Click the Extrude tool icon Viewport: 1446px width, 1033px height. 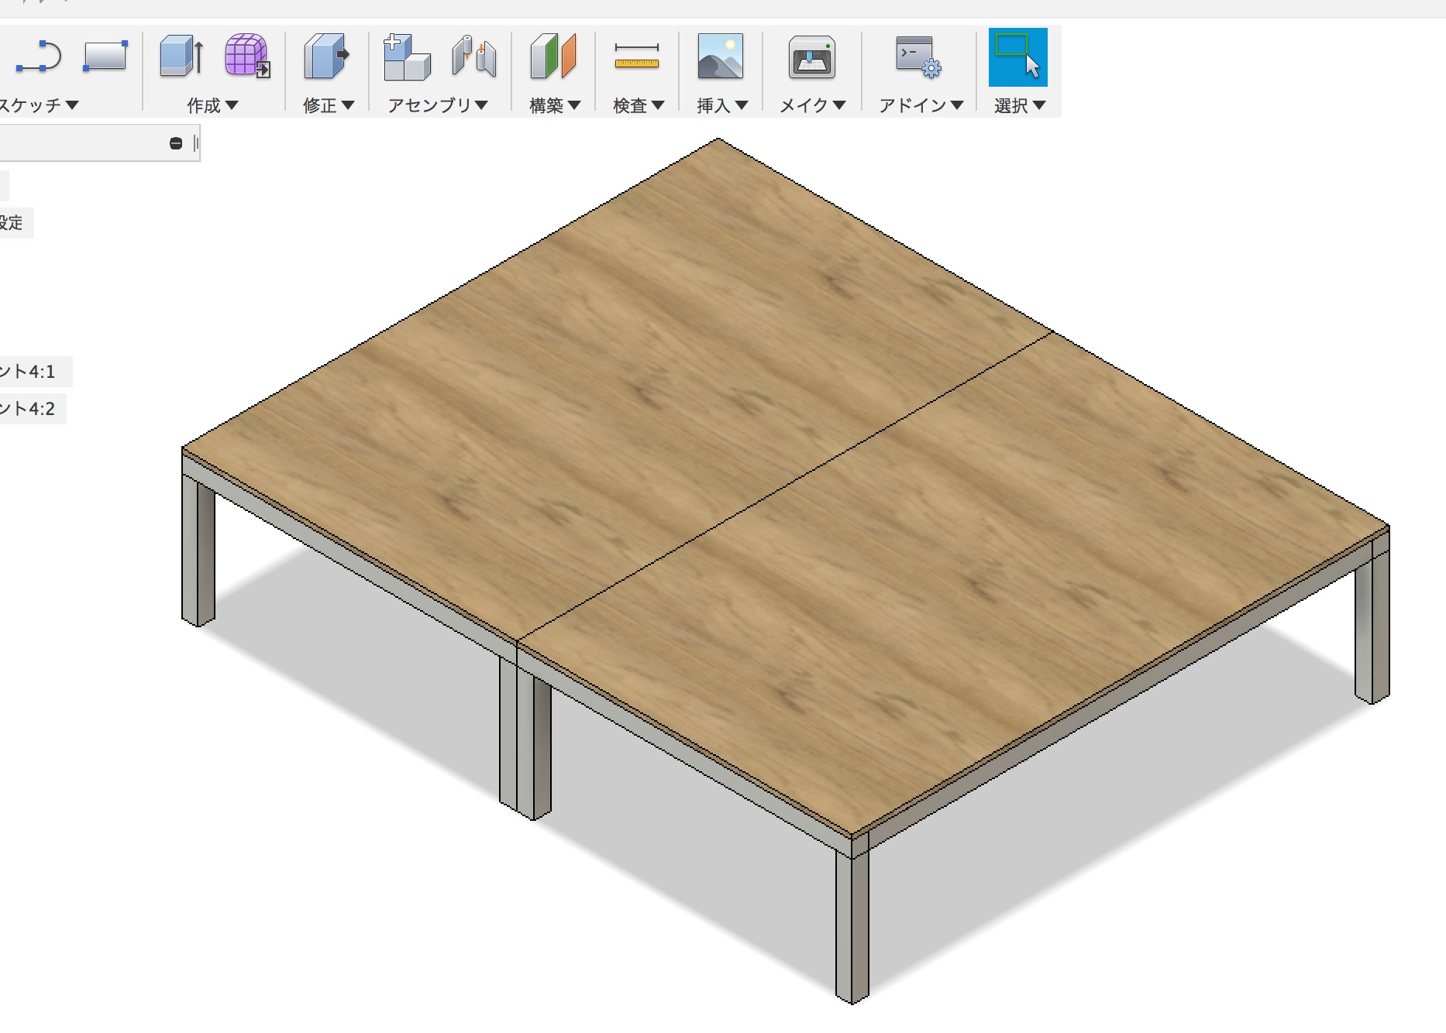pyautogui.click(x=181, y=57)
